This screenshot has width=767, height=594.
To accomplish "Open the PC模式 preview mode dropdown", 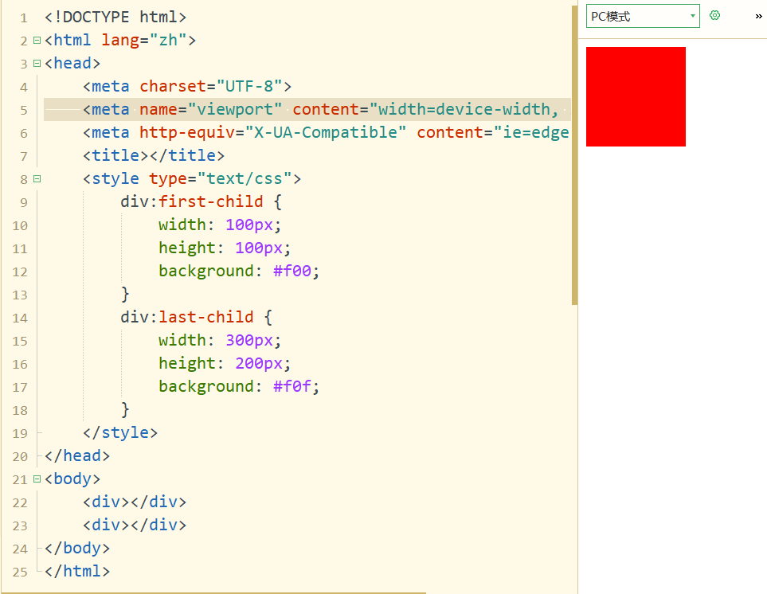I will pos(643,16).
